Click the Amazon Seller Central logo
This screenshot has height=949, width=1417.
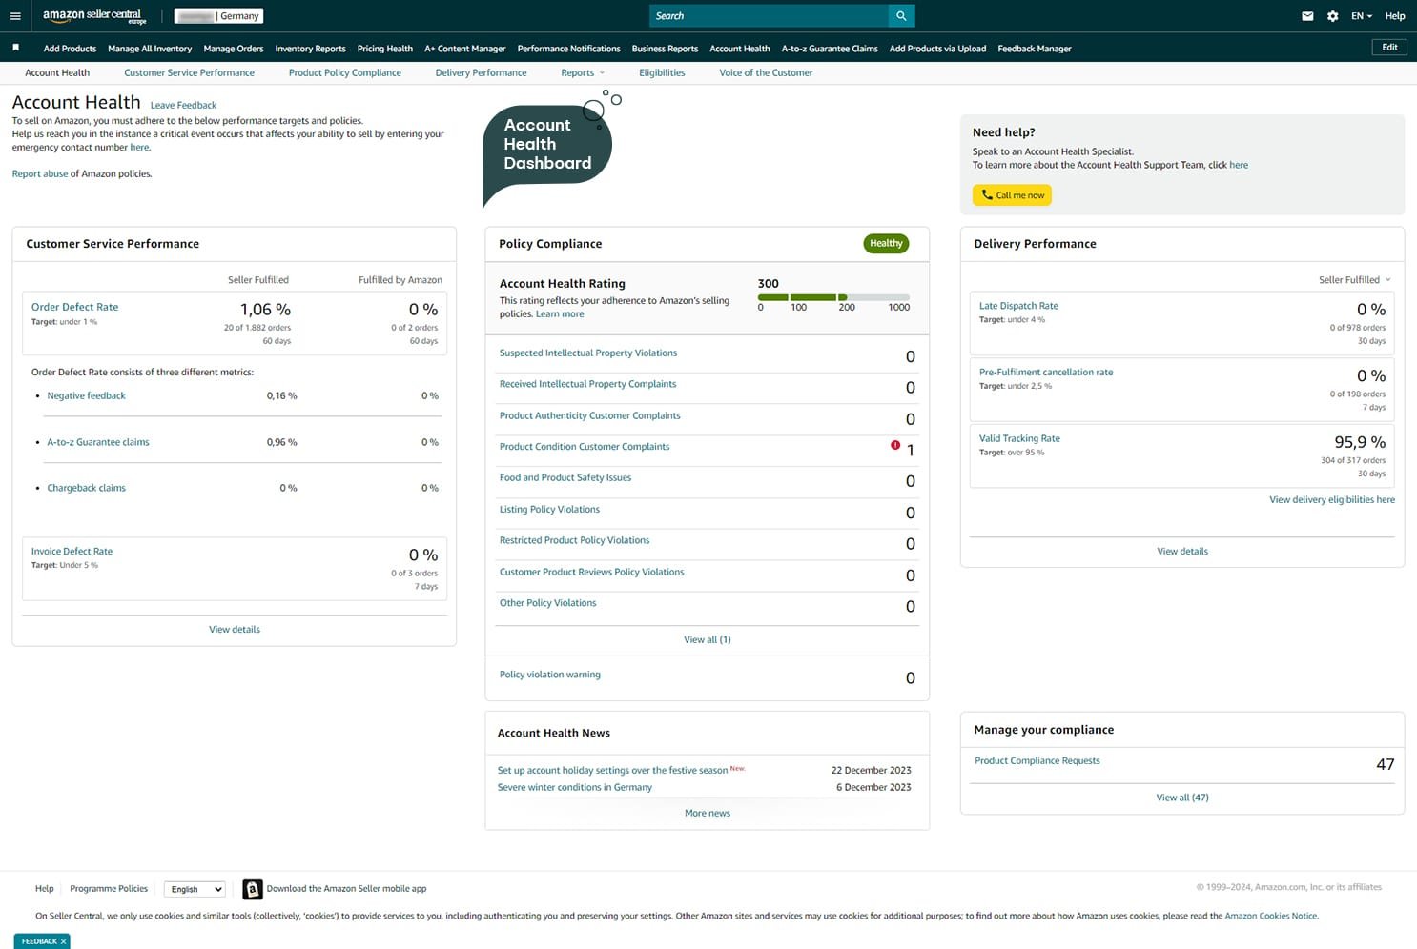tap(93, 16)
